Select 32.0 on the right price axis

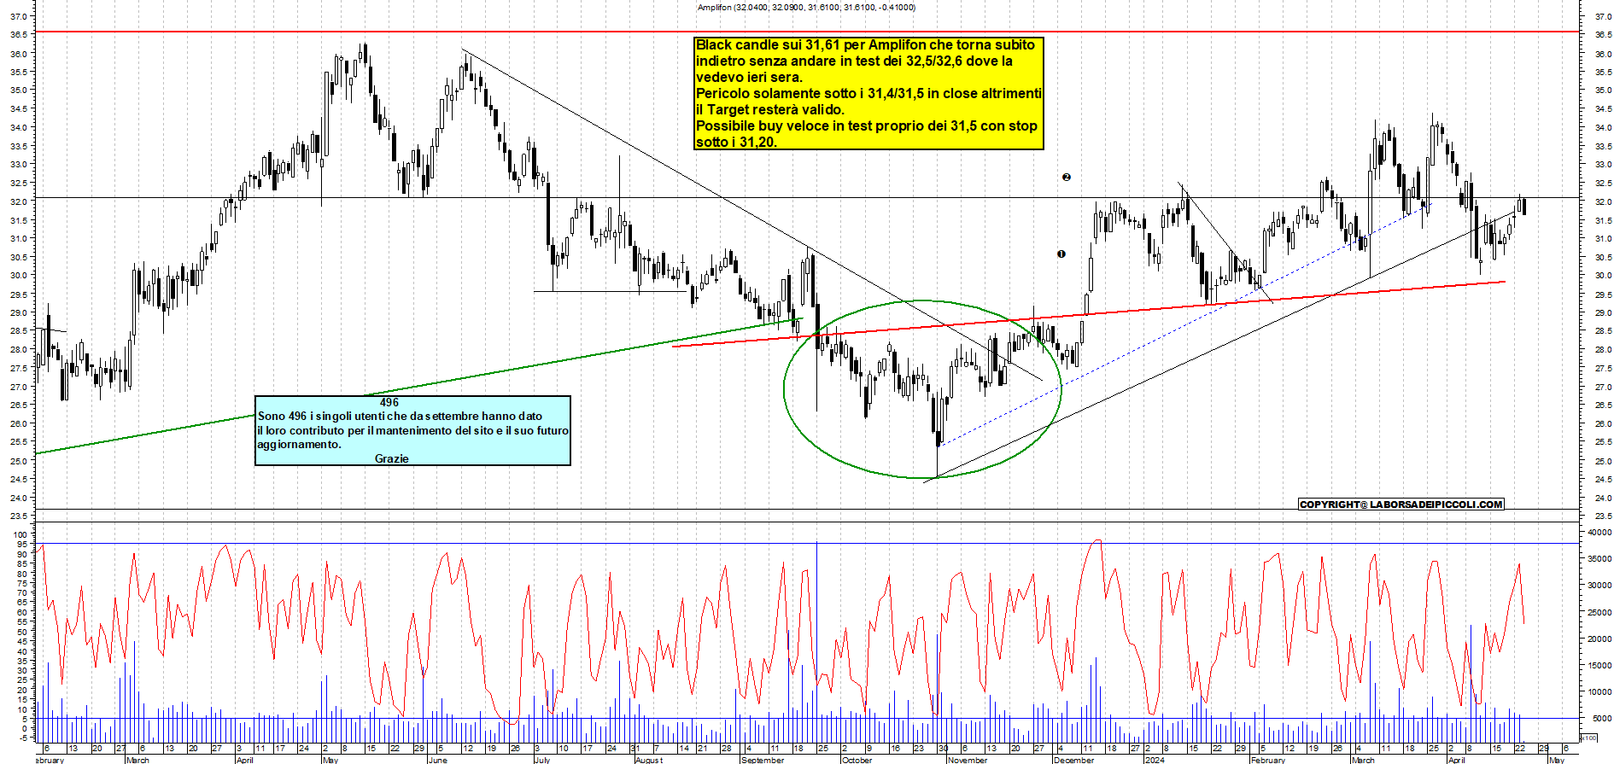click(1603, 202)
